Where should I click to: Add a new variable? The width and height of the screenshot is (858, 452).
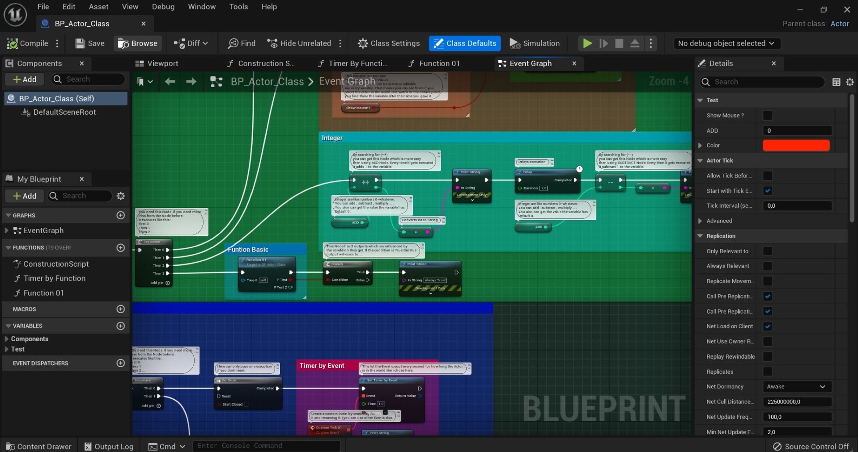tap(120, 326)
